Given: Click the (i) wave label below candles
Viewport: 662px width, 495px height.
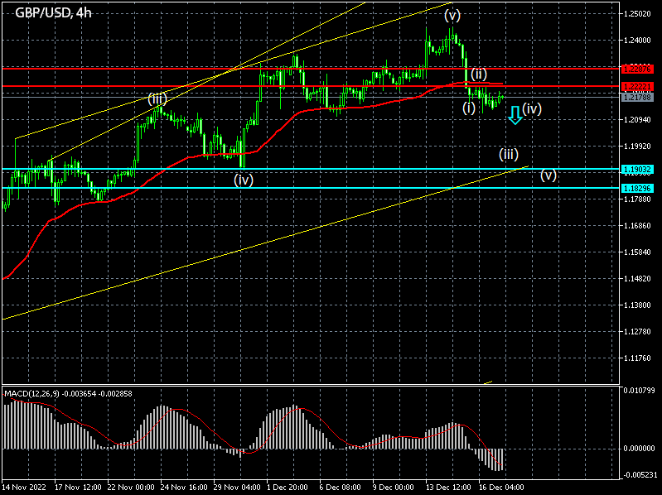Looking at the screenshot, I should 469,108.
